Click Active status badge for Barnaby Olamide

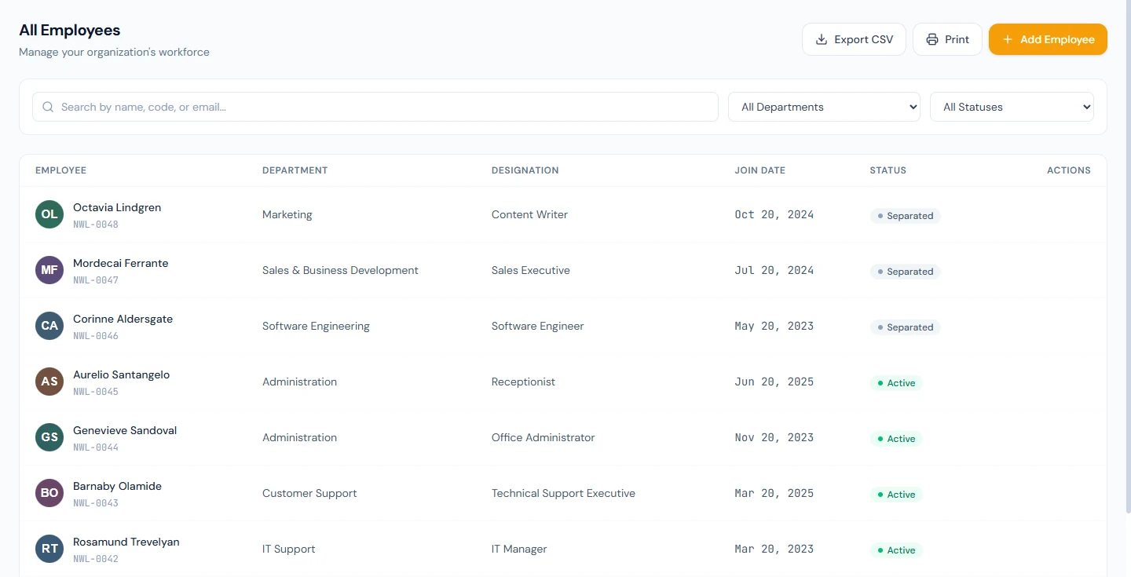point(896,495)
